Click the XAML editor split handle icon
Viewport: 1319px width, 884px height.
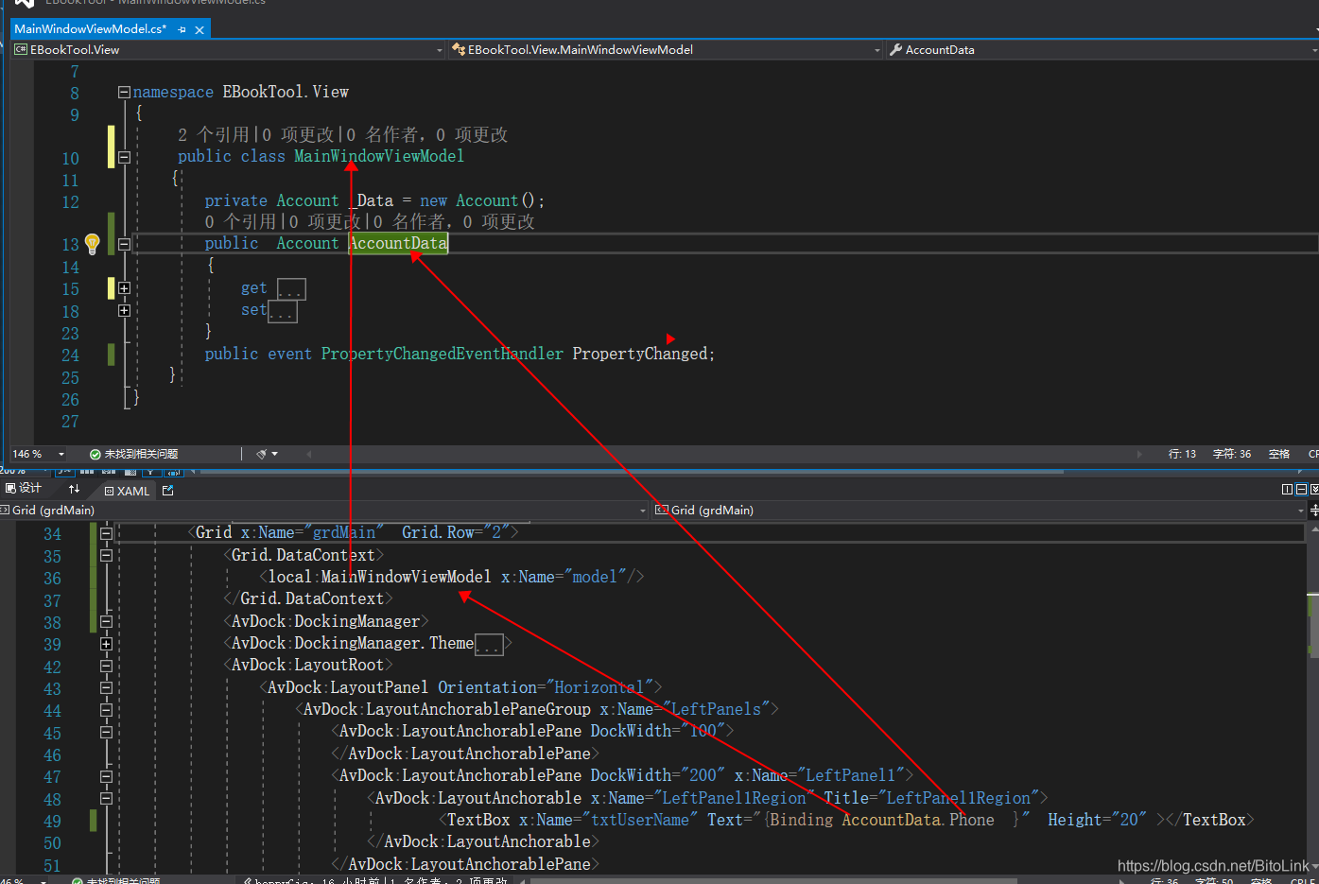pyautogui.click(x=1314, y=511)
